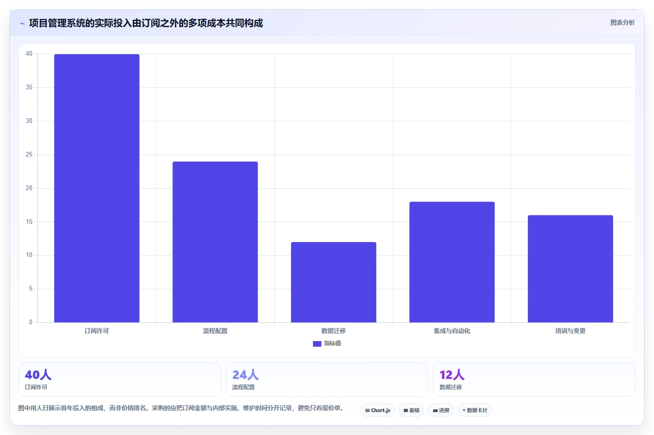
Task: Open the 12人 数据迁移 stat card
Action: 534,379
